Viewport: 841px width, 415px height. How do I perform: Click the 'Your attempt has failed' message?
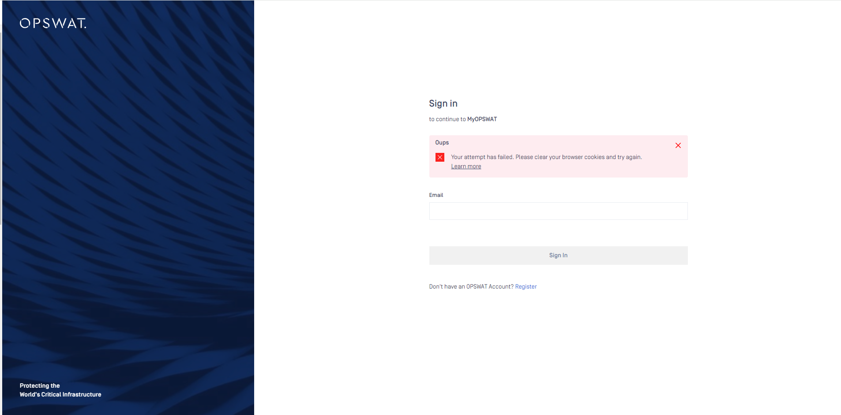[x=546, y=157]
